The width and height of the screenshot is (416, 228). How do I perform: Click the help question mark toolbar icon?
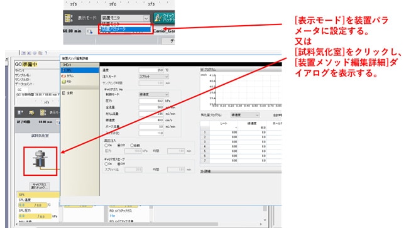(46, 53)
